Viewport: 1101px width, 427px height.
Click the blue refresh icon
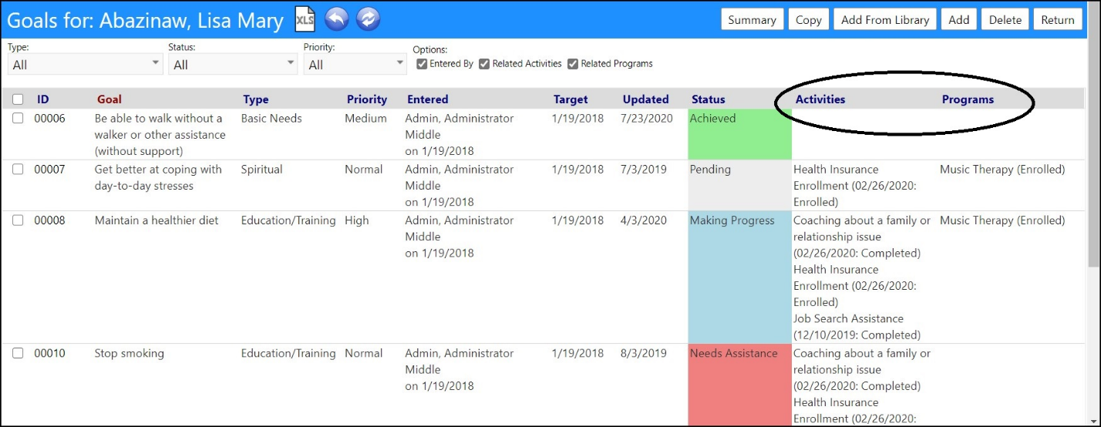click(368, 18)
